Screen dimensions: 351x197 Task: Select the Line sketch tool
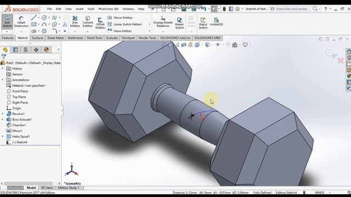pos(34,18)
